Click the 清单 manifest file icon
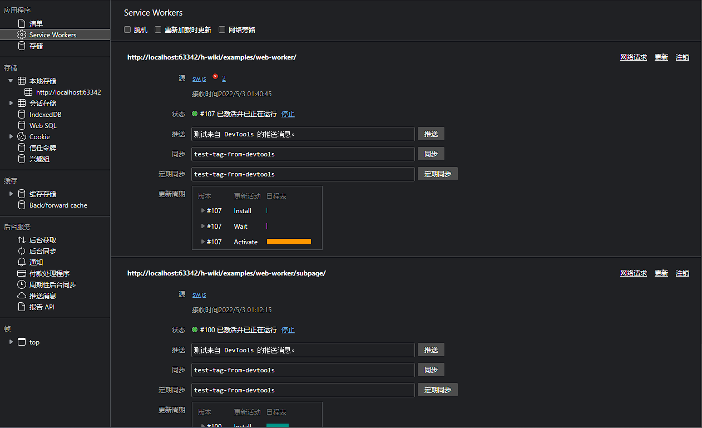Image resolution: width=702 pixels, height=428 pixels. (22, 23)
